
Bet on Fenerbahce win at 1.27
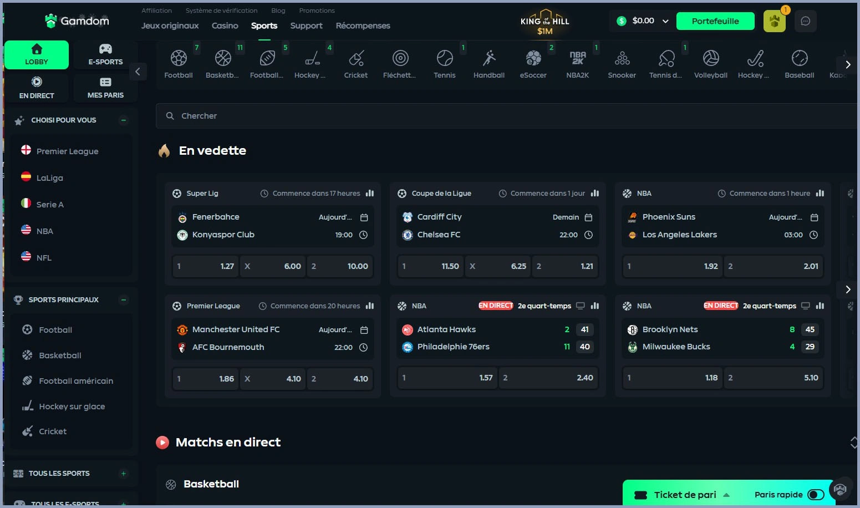pyautogui.click(x=206, y=266)
